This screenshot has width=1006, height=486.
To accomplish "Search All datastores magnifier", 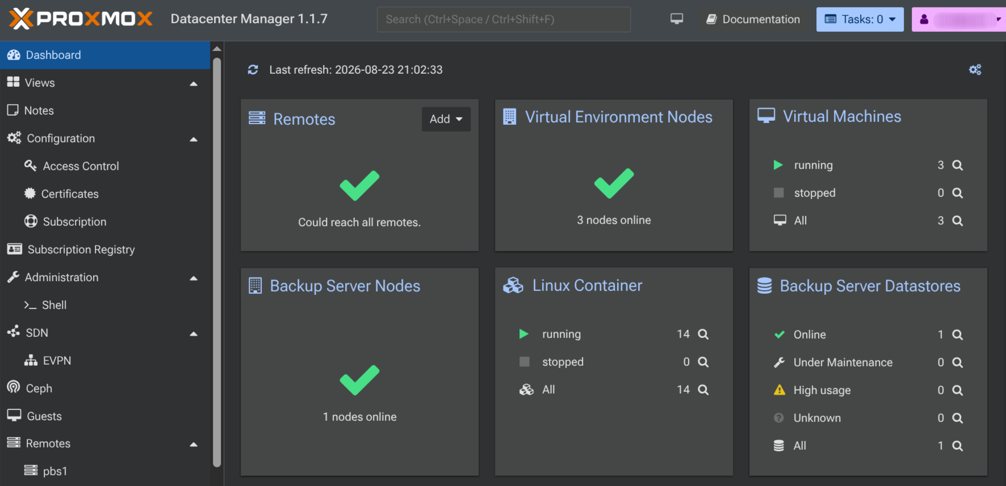I will (x=957, y=446).
